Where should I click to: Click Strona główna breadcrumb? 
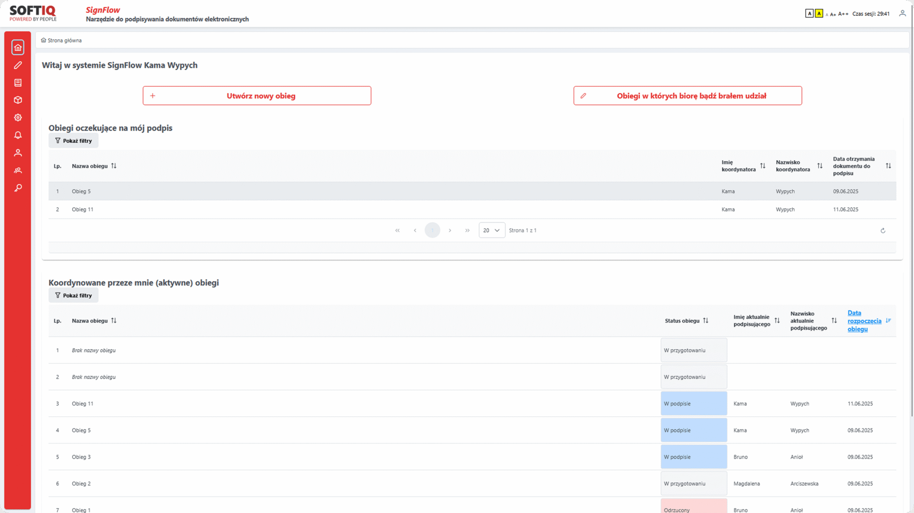64,40
